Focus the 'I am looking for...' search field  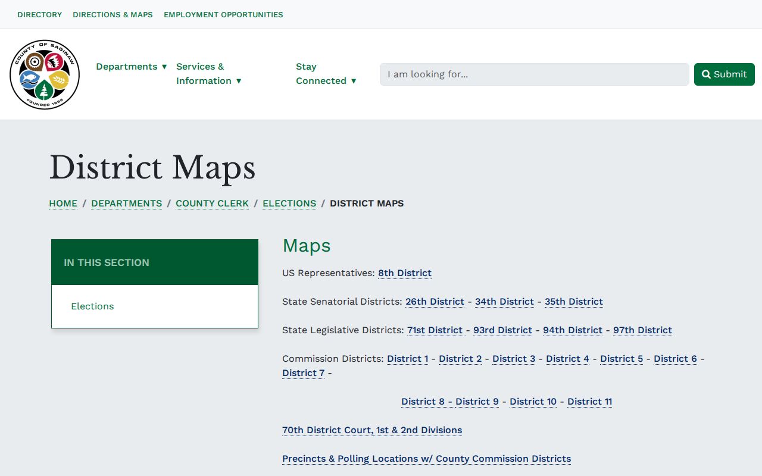point(535,74)
